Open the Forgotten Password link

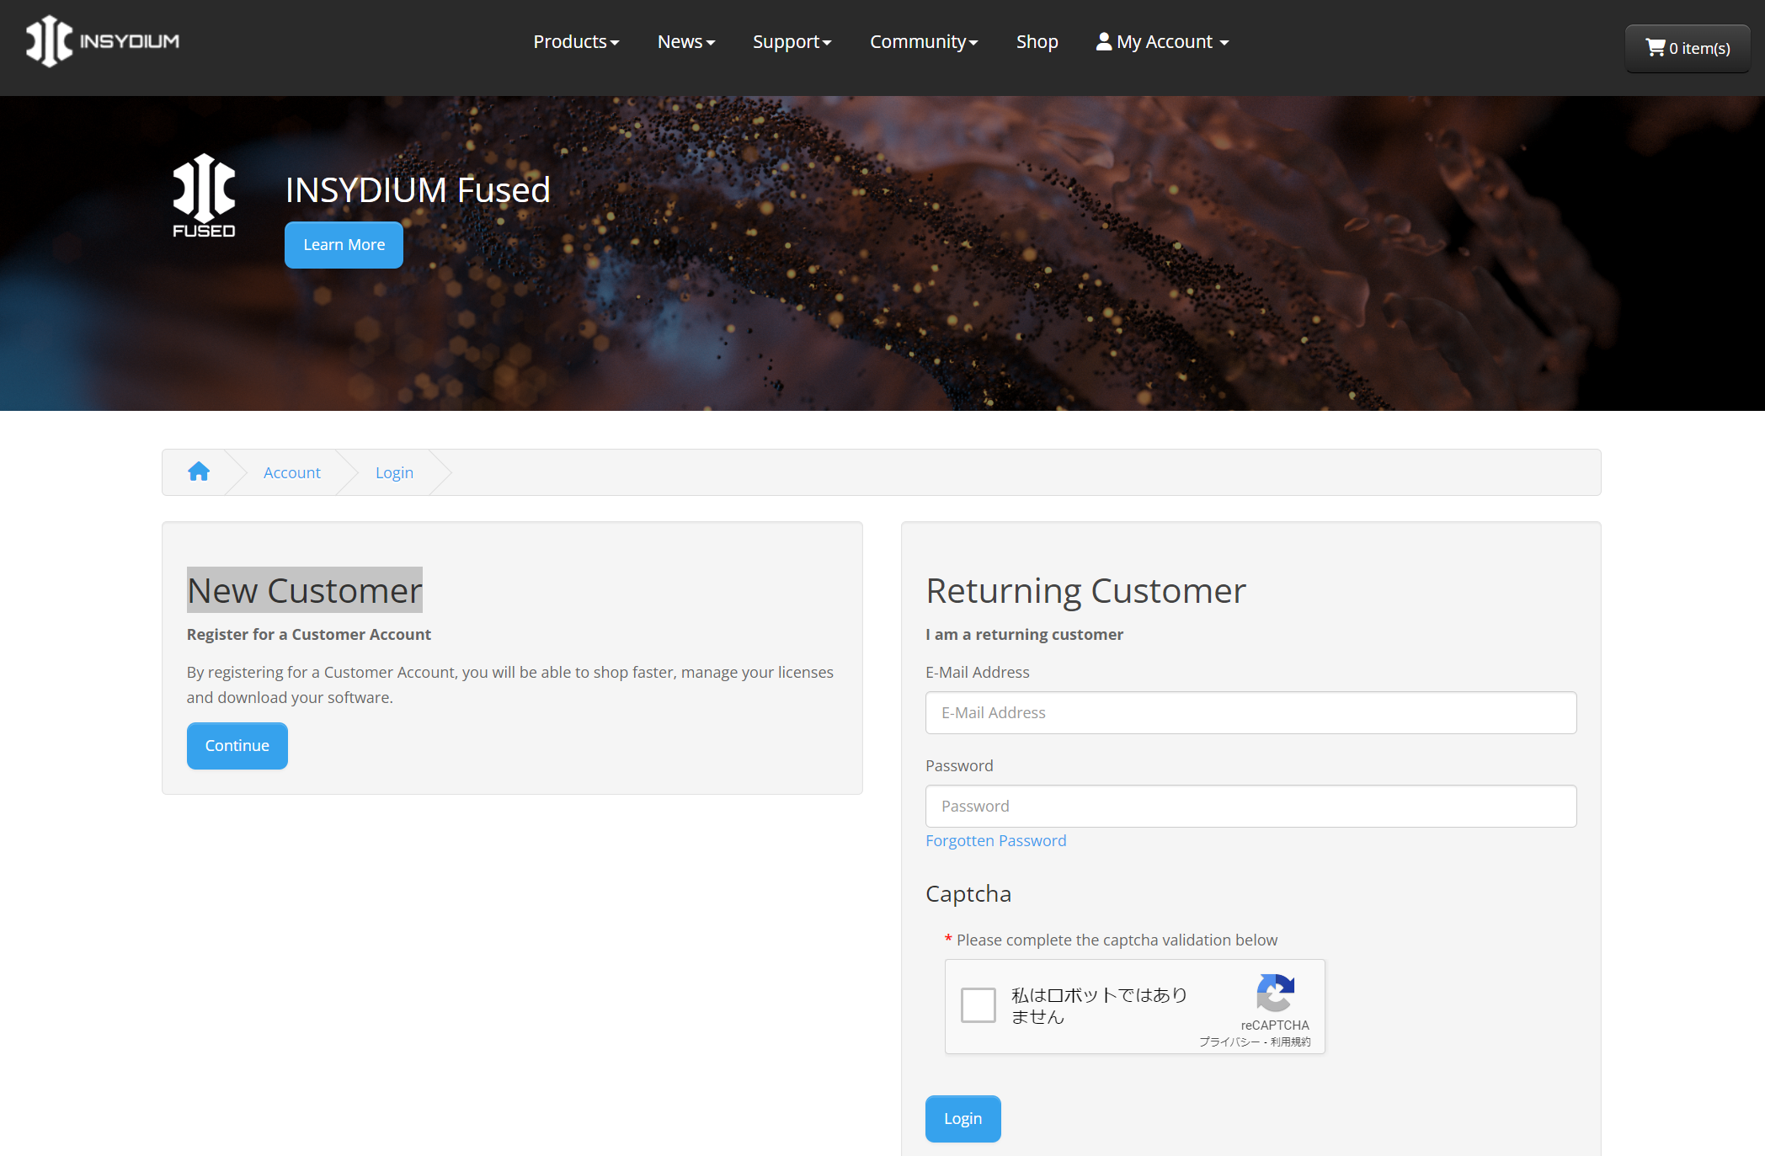[x=995, y=840]
